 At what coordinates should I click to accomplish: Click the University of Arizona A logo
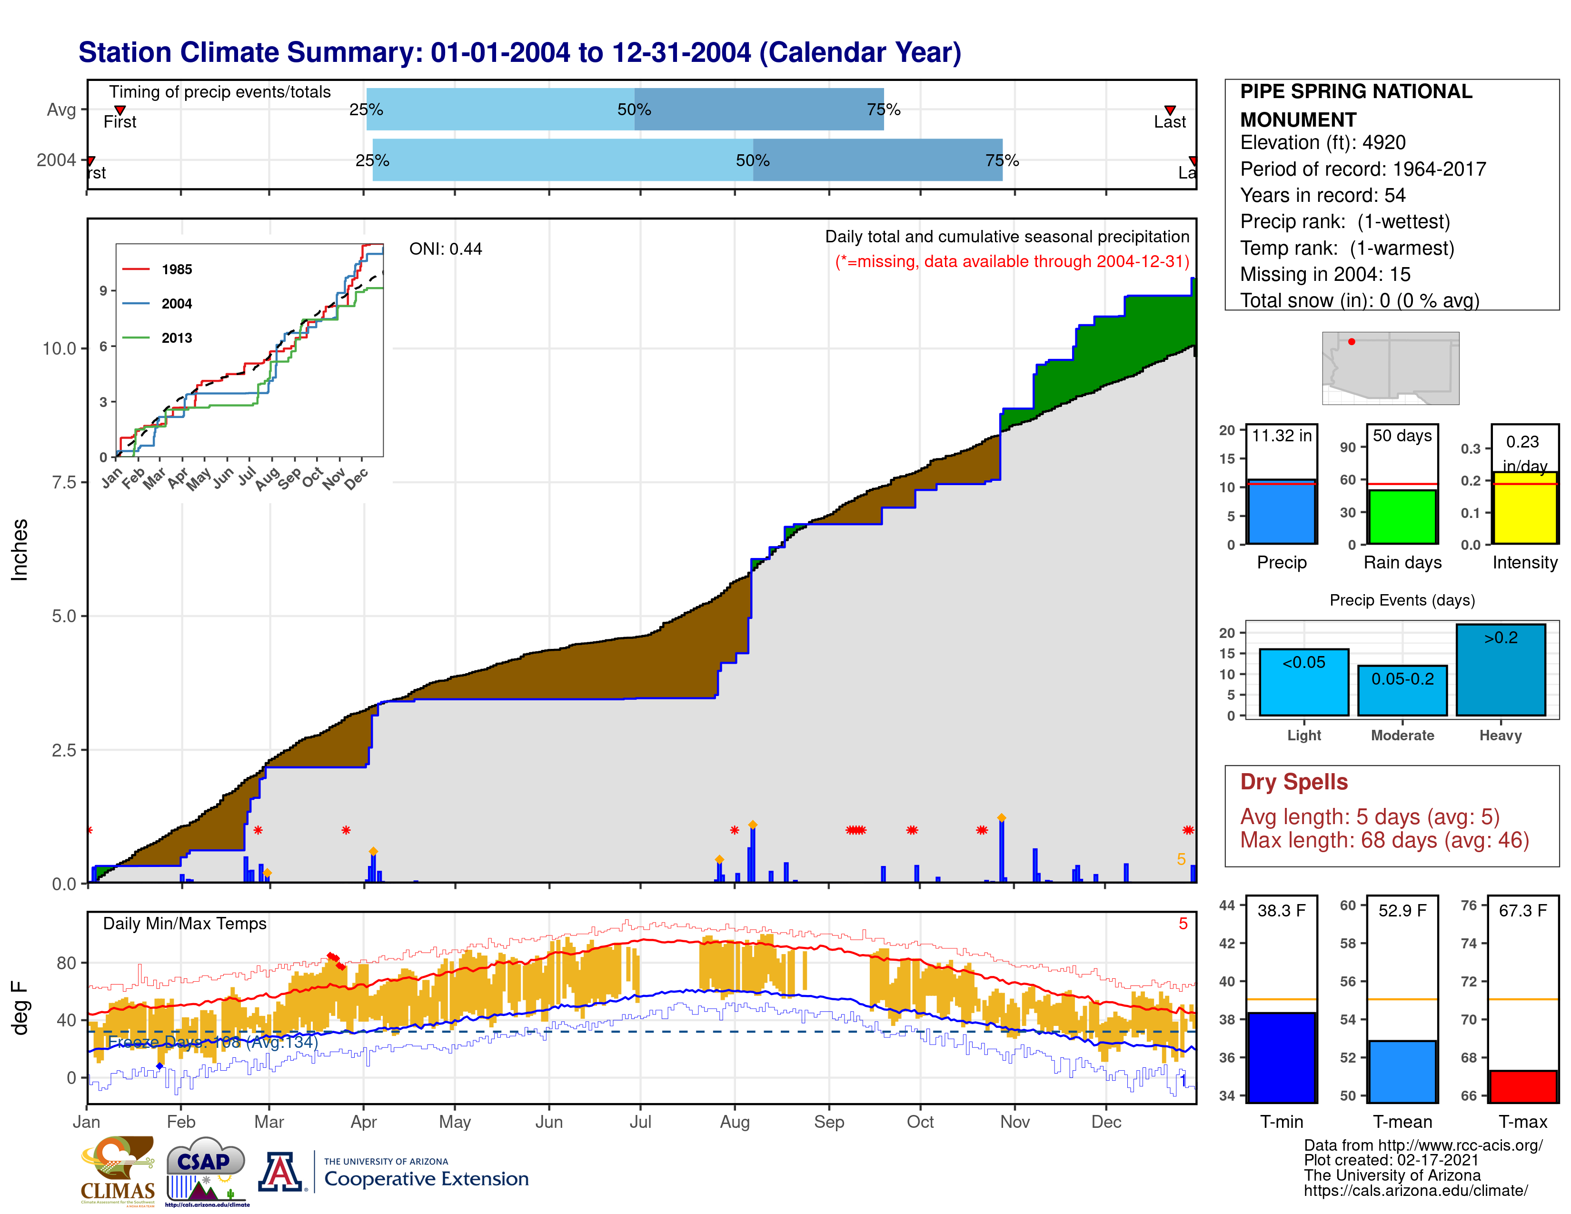coord(280,1172)
